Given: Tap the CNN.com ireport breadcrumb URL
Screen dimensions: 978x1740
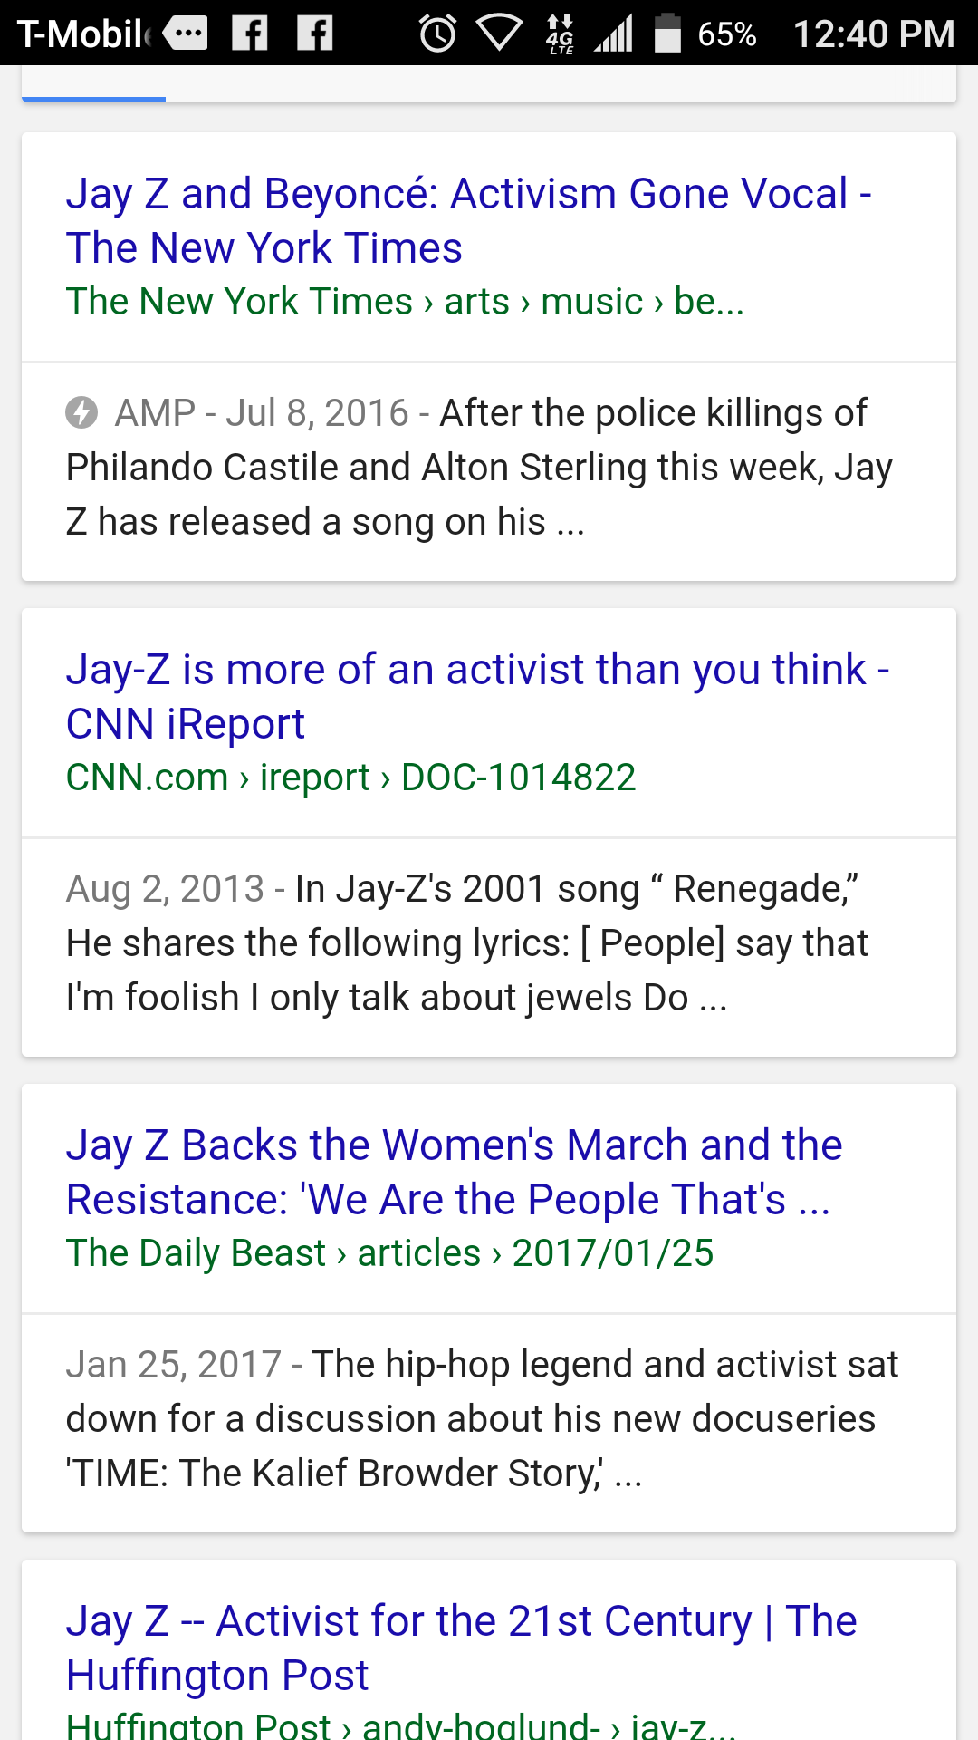Looking at the screenshot, I should pos(351,778).
